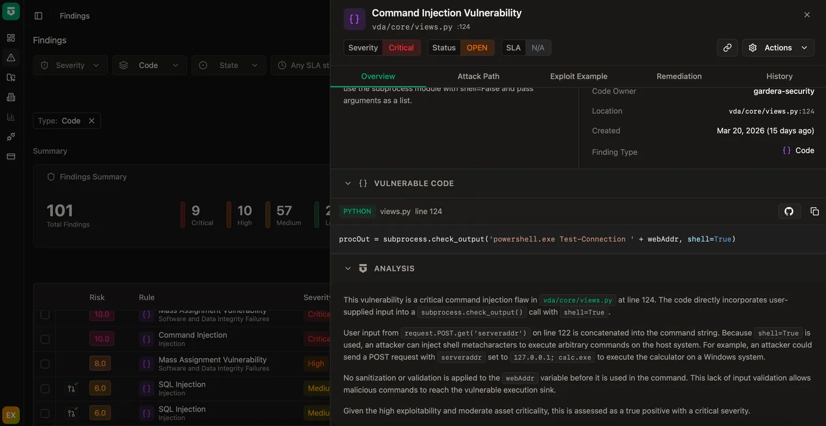Click the purple braces icon beside the panel title

tap(355, 19)
